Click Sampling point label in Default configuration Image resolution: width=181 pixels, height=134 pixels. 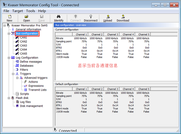point(64,96)
